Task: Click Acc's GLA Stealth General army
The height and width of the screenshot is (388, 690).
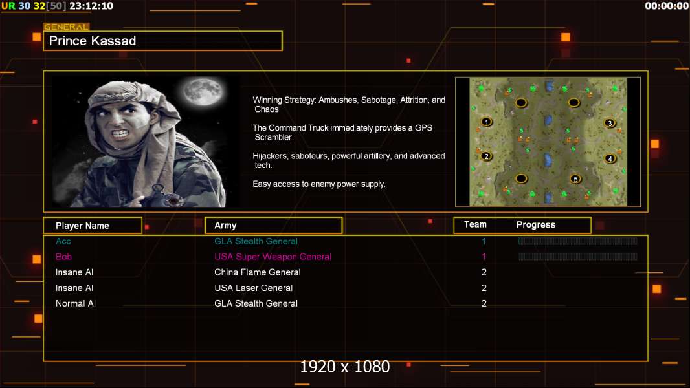Action: pos(256,241)
